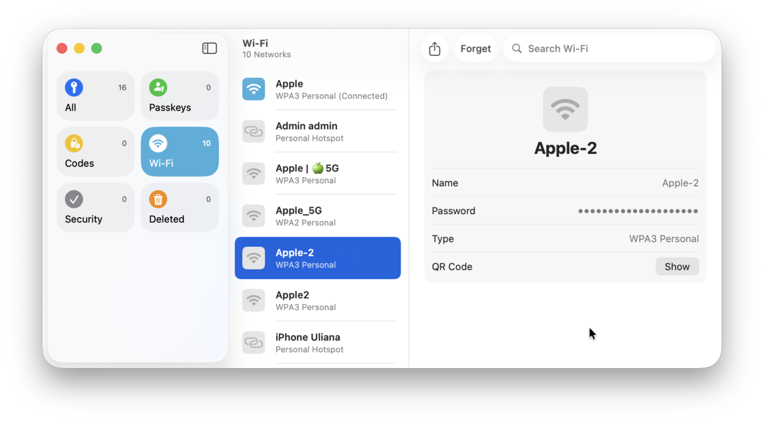Viewport: 764px width, 424px height.
Task: Click the Wi-Fi icon in selected Apple-2 row
Action: click(x=254, y=258)
